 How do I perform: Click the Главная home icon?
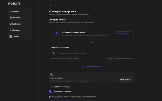point(11,11)
